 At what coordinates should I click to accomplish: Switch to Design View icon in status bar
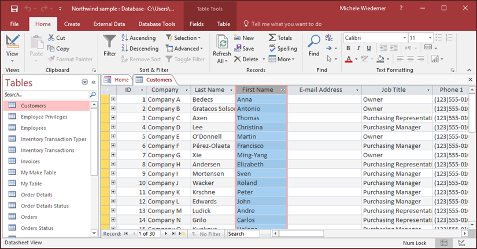461,243
